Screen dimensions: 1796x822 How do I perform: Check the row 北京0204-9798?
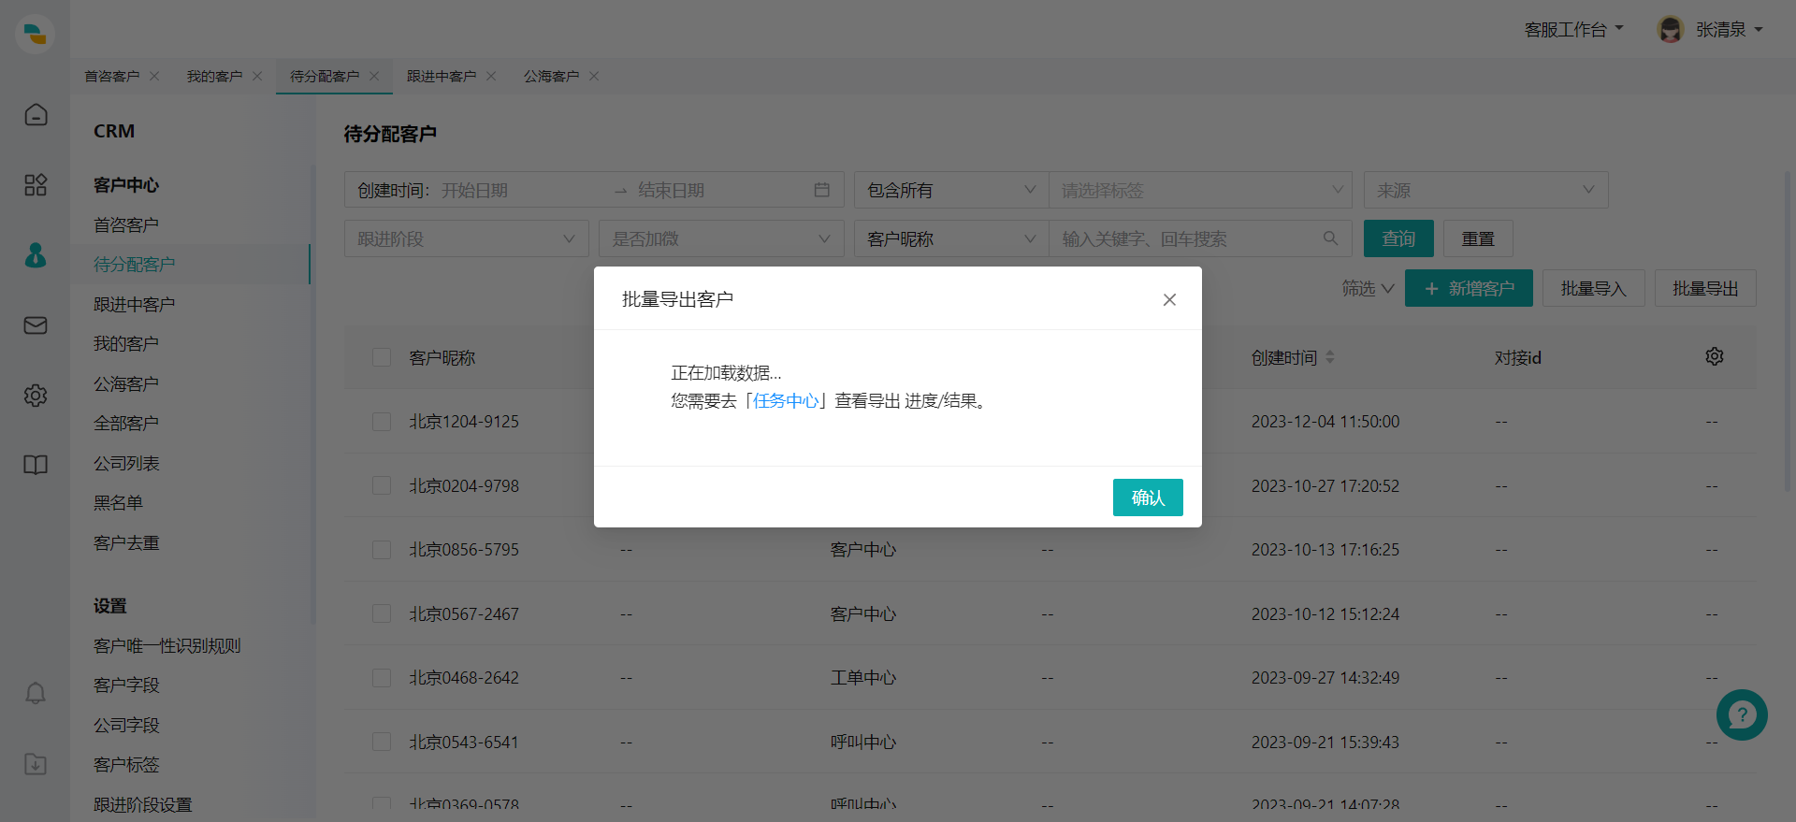(382, 485)
